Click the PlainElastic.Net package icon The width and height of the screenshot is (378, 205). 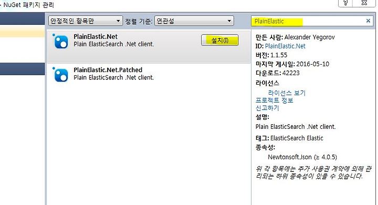60,42
